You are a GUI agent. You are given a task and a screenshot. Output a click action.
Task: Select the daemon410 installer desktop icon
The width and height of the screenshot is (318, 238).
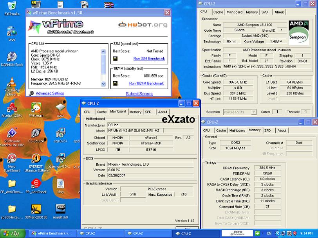(x=60, y=158)
